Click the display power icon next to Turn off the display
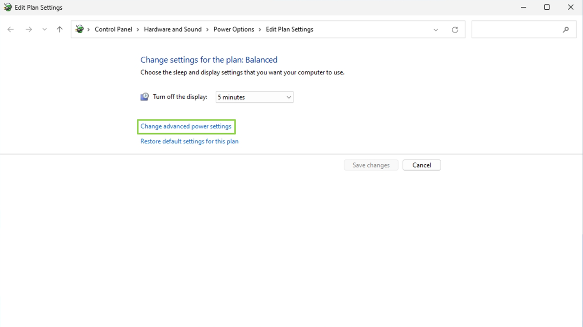The height and width of the screenshot is (327, 583). coord(144,96)
